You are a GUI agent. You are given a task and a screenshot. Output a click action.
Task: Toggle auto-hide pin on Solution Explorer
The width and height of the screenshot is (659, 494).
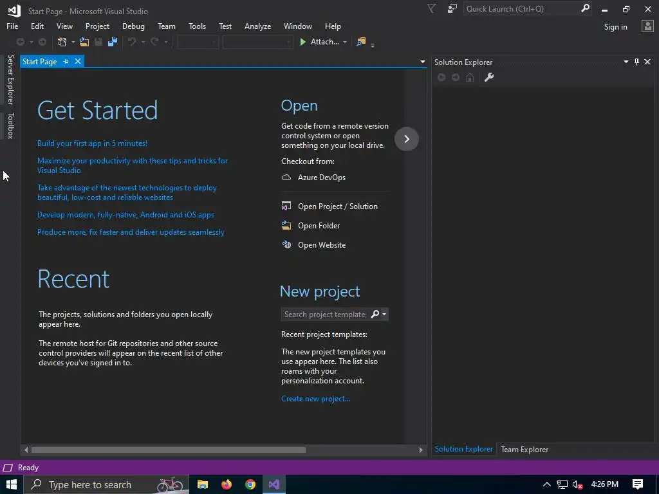click(x=636, y=62)
